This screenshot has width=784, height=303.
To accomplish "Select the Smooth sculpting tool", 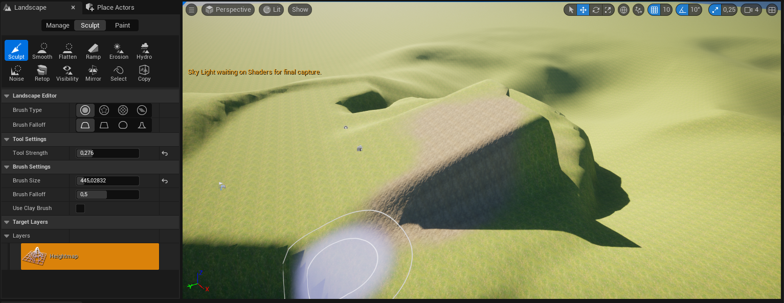I will 42,51.
